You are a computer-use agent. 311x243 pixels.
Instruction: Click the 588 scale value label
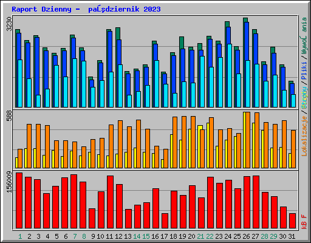tap(9, 116)
